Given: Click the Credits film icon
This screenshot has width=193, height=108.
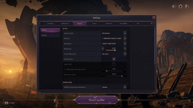Looking at the screenshot, I should click(6, 103).
